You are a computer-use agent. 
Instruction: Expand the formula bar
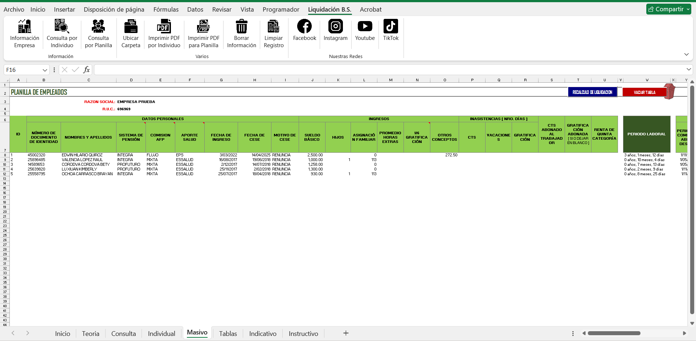pos(688,69)
